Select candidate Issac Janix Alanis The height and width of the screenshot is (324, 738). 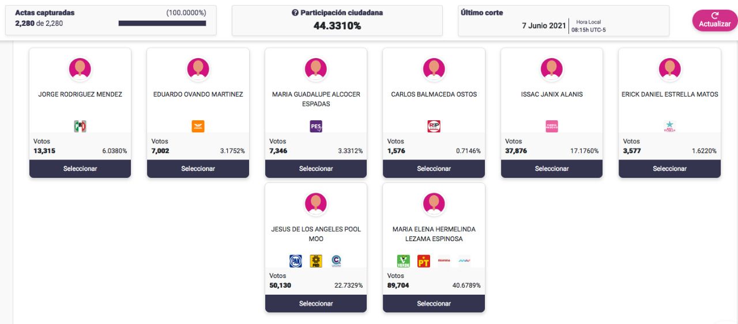tap(552, 169)
